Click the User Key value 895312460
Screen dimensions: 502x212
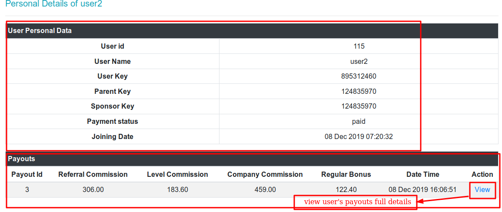(359, 76)
